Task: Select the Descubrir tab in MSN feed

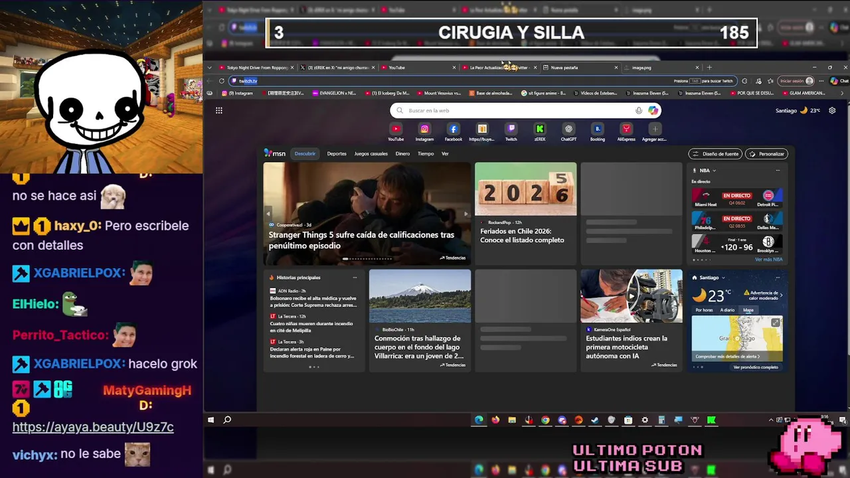Action: 305,153
